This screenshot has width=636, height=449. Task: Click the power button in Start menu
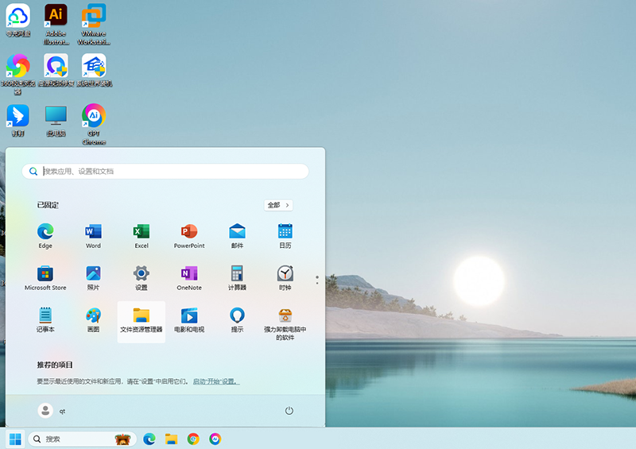point(289,411)
